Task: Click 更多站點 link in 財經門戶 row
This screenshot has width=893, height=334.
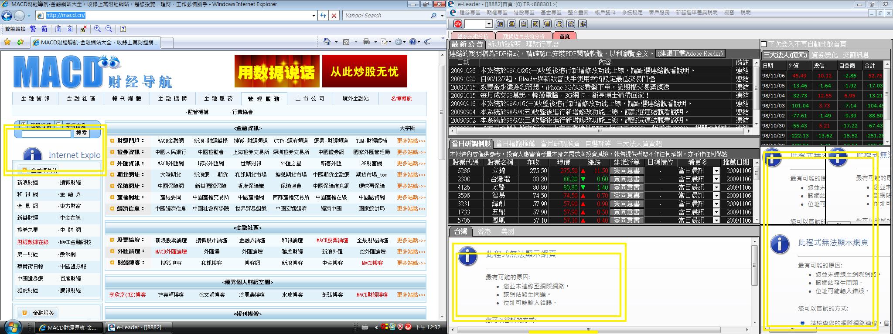Action: (x=411, y=141)
